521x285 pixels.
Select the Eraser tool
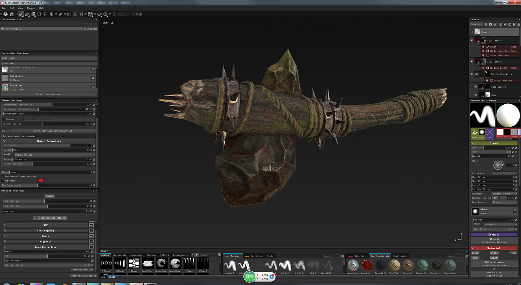(x=27, y=14)
